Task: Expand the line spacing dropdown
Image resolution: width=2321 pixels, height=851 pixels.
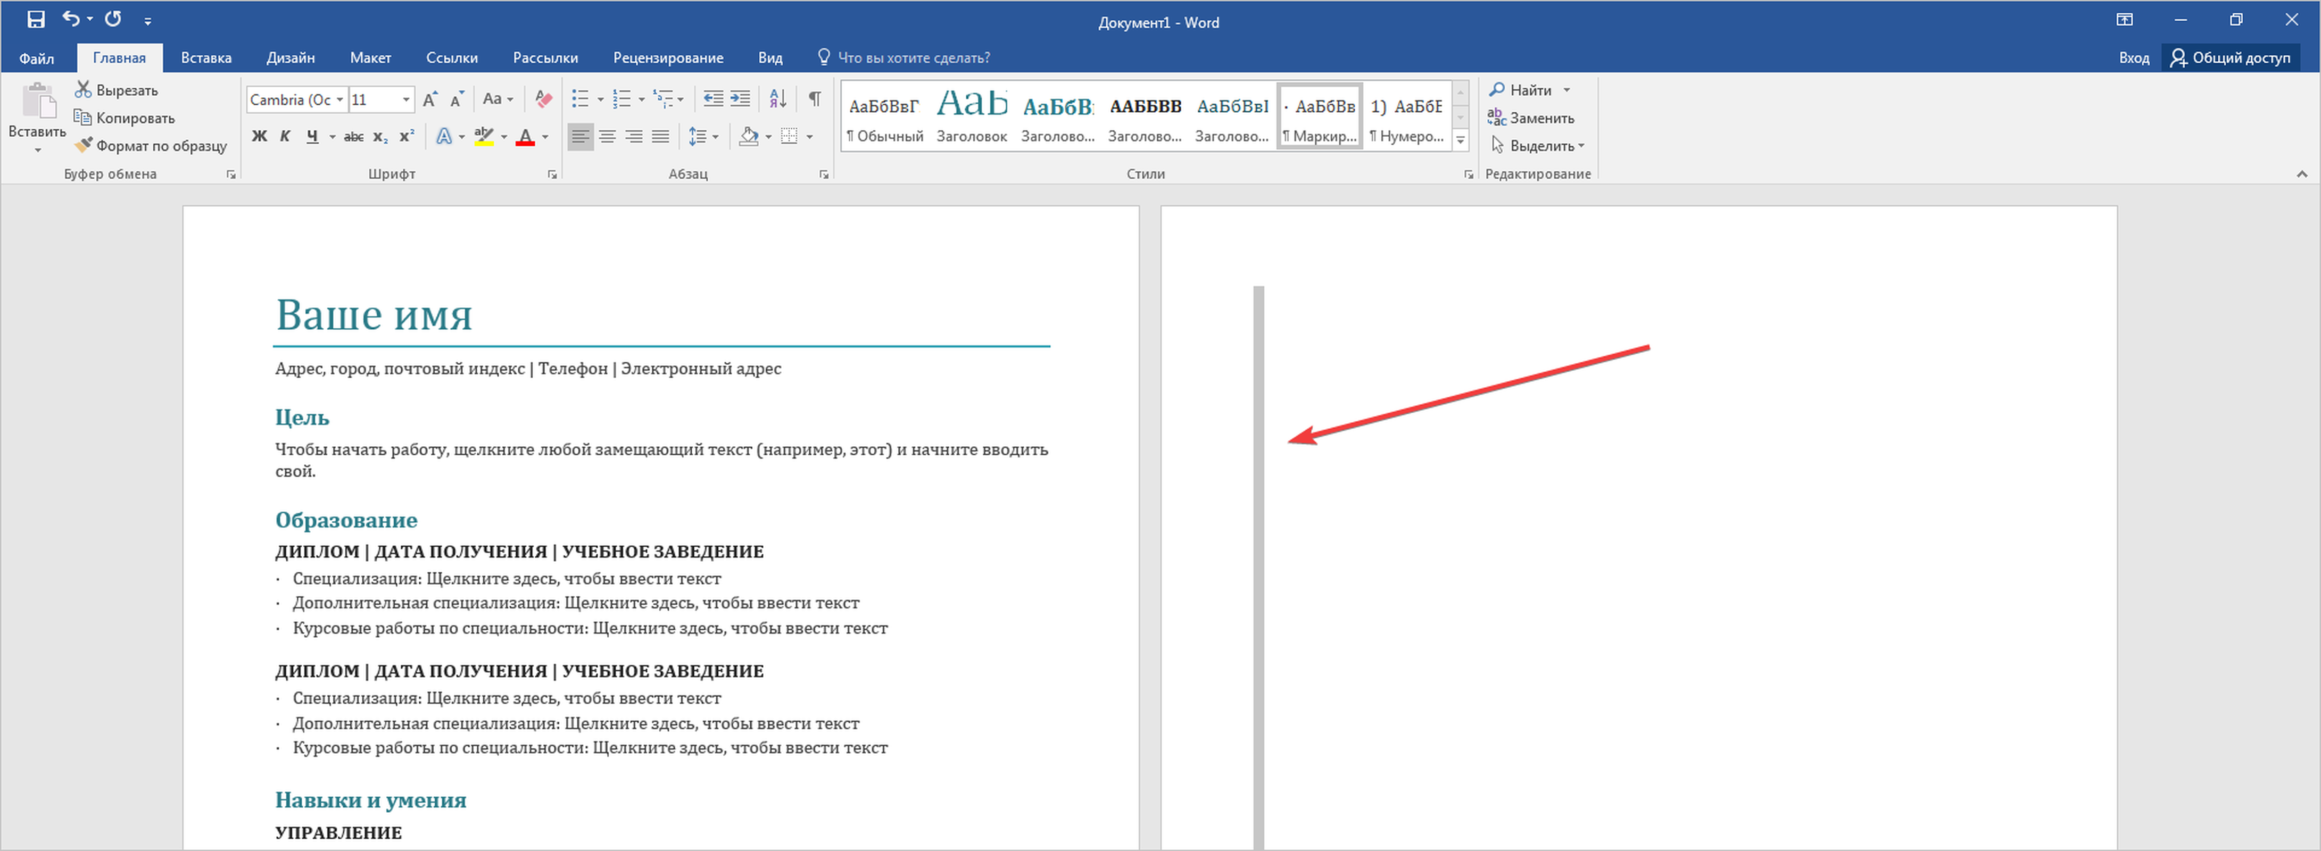Action: coord(715,137)
